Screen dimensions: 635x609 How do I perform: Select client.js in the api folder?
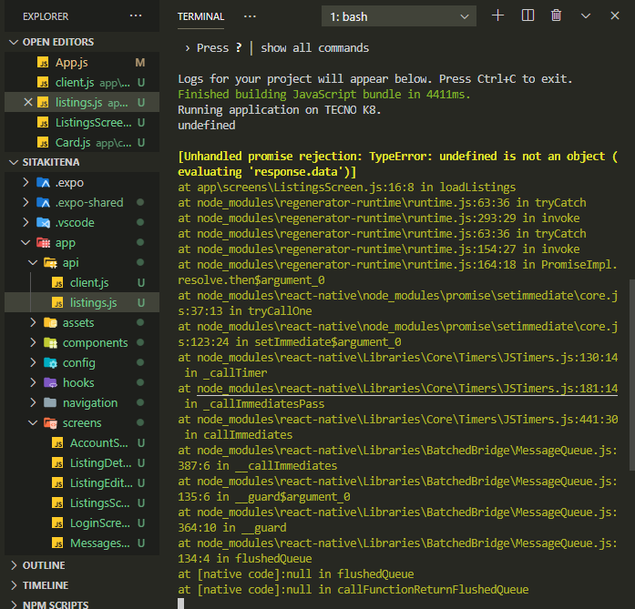pos(88,282)
